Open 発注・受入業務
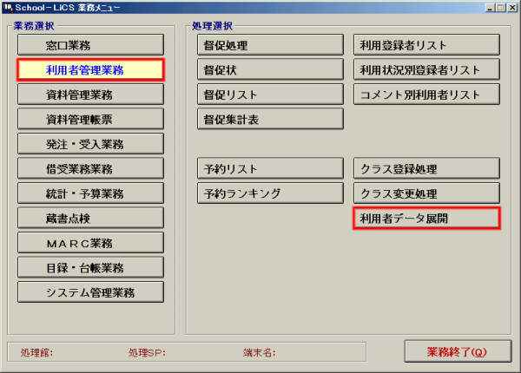This screenshot has width=521, height=373. click(90, 144)
